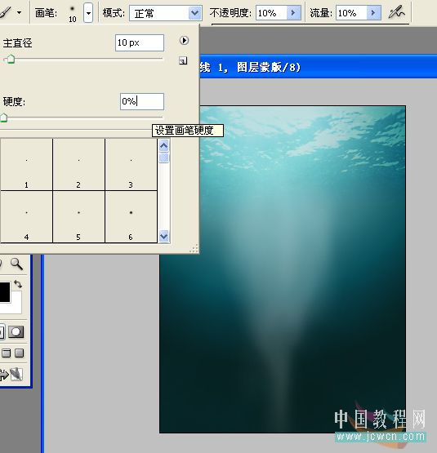The image size is (437, 453).
Task: Click the brush list scroll down arrow
Action: [163, 236]
